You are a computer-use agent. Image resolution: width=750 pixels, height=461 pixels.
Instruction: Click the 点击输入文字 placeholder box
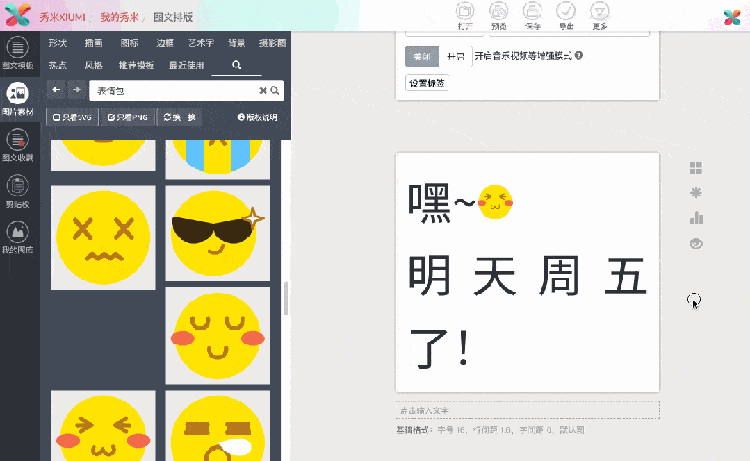pos(527,410)
